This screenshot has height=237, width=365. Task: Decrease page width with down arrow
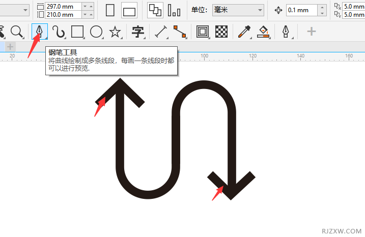[x=85, y=6]
